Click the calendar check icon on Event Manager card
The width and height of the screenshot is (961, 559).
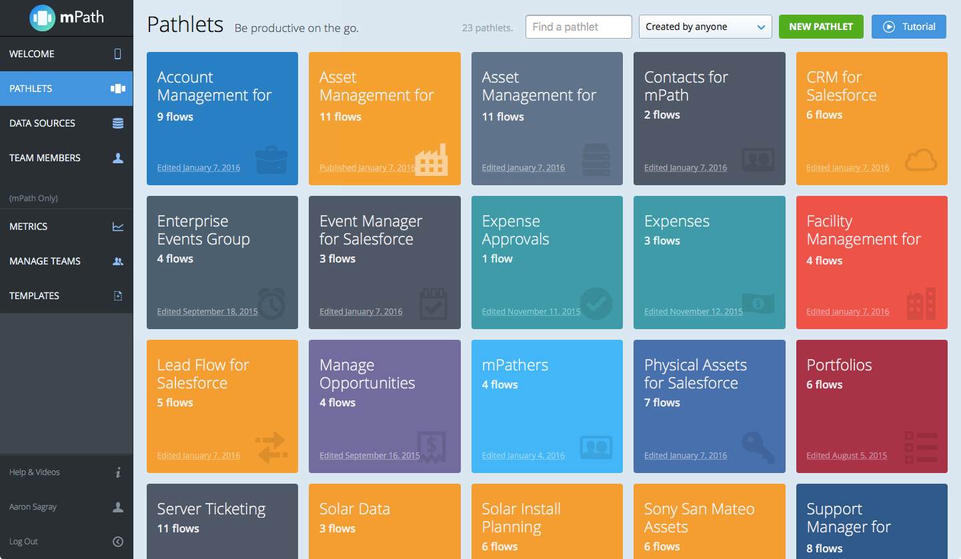(x=433, y=303)
